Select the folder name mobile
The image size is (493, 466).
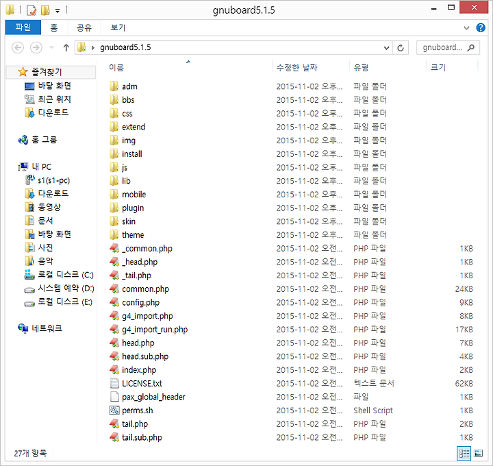tap(134, 195)
